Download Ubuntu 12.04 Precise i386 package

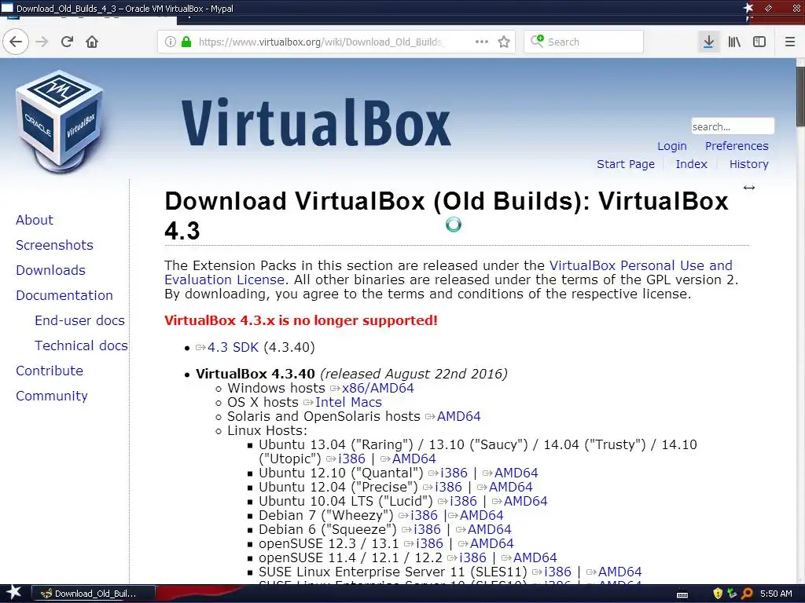tap(448, 487)
